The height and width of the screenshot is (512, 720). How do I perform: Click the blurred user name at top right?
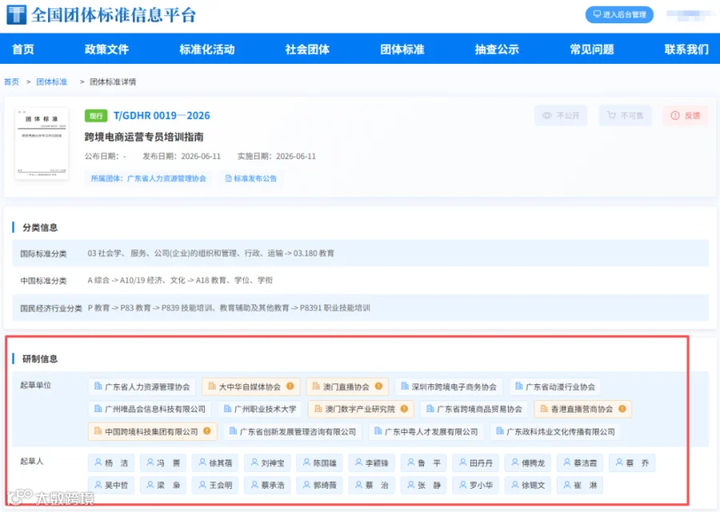coord(690,14)
